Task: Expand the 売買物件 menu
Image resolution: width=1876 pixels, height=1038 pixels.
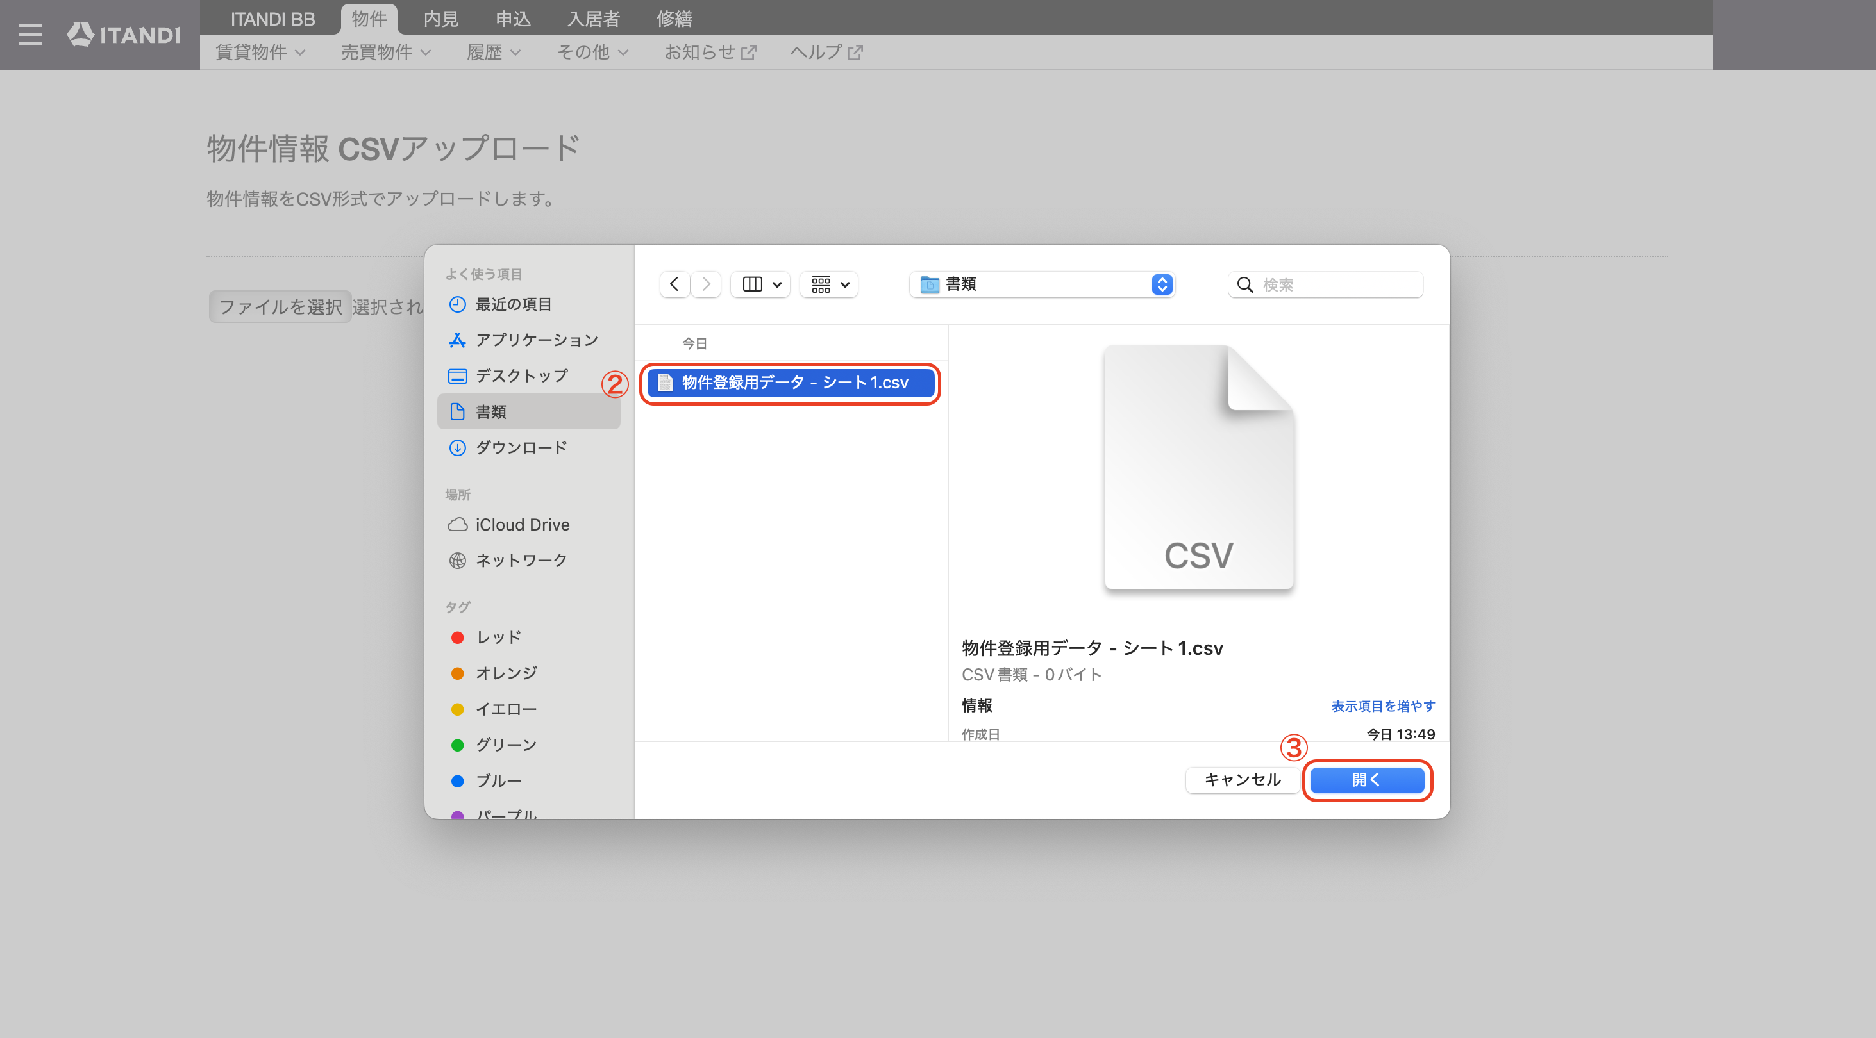Action: pyautogui.click(x=386, y=52)
